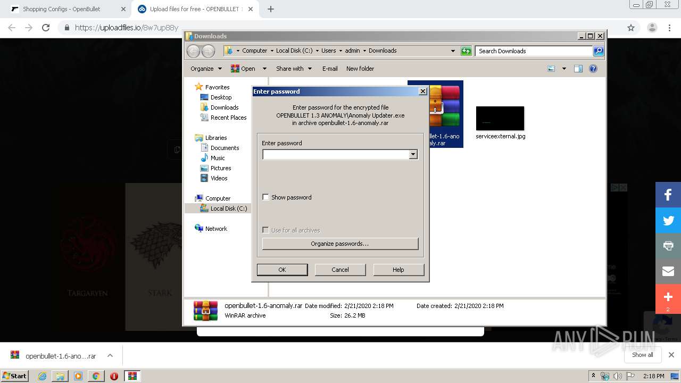
Task: Share on Facebook sidebar icon
Action: point(668,195)
